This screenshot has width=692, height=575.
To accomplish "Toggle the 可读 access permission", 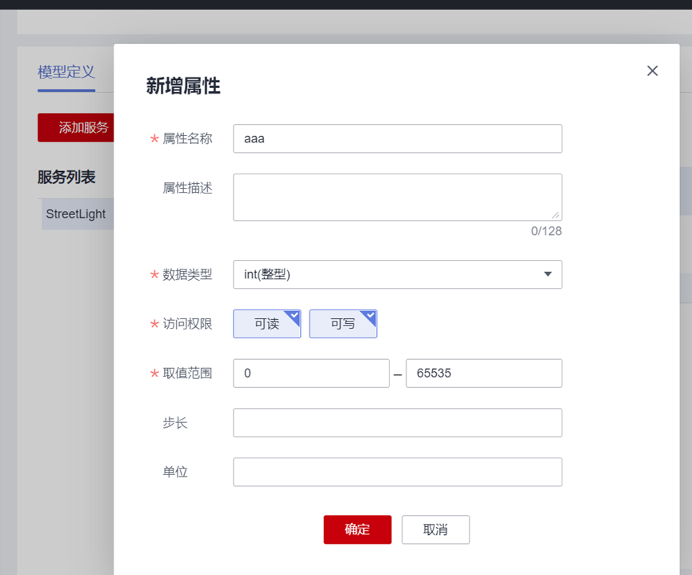I will click(267, 324).
